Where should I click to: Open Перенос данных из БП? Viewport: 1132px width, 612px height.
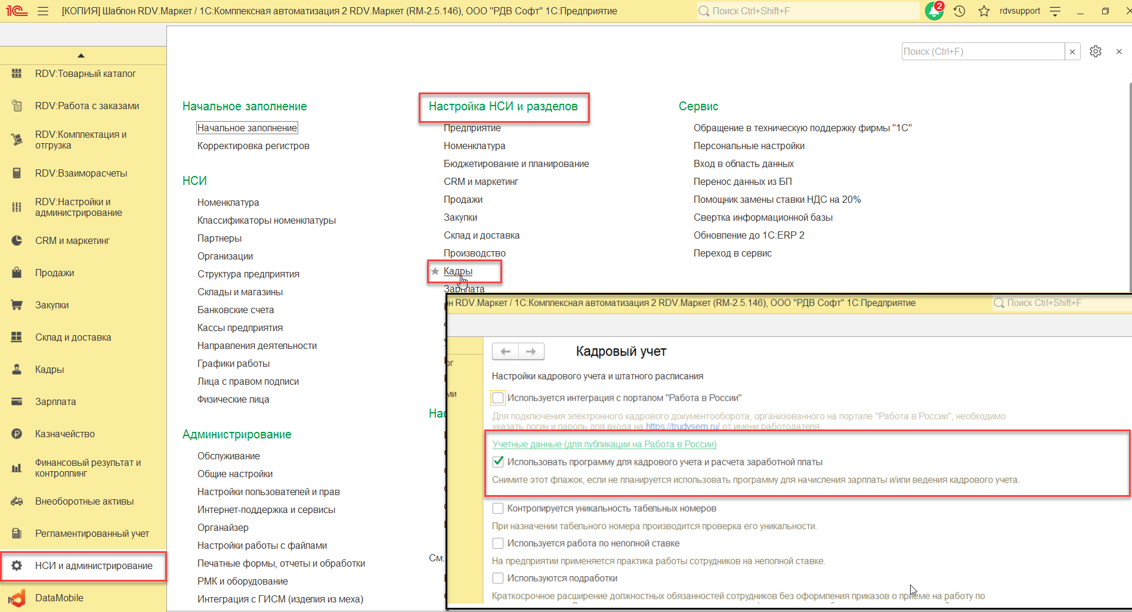(743, 181)
